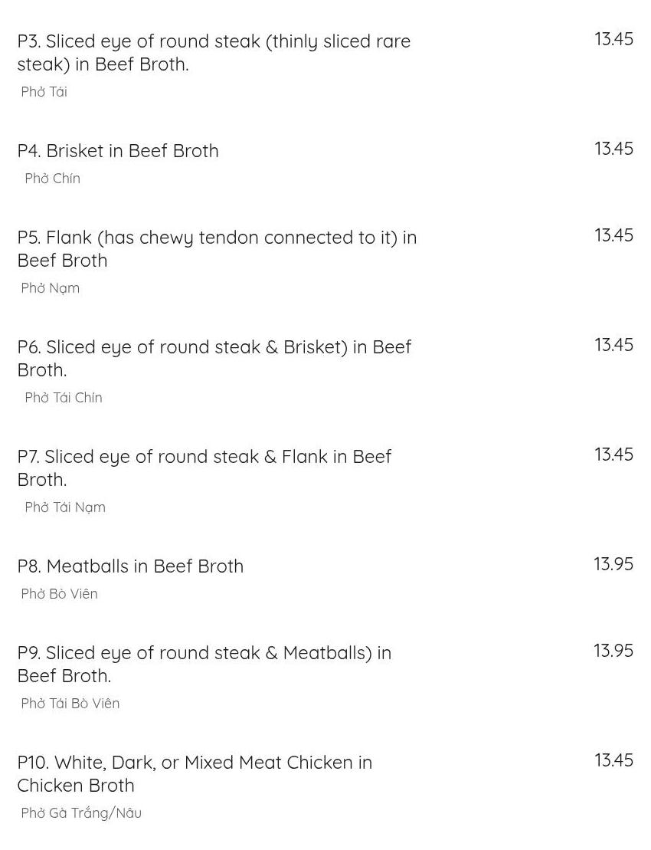Open the P3 Sliced eye of round steak item
The image size is (651, 850).
pyautogui.click(x=214, y=53)
